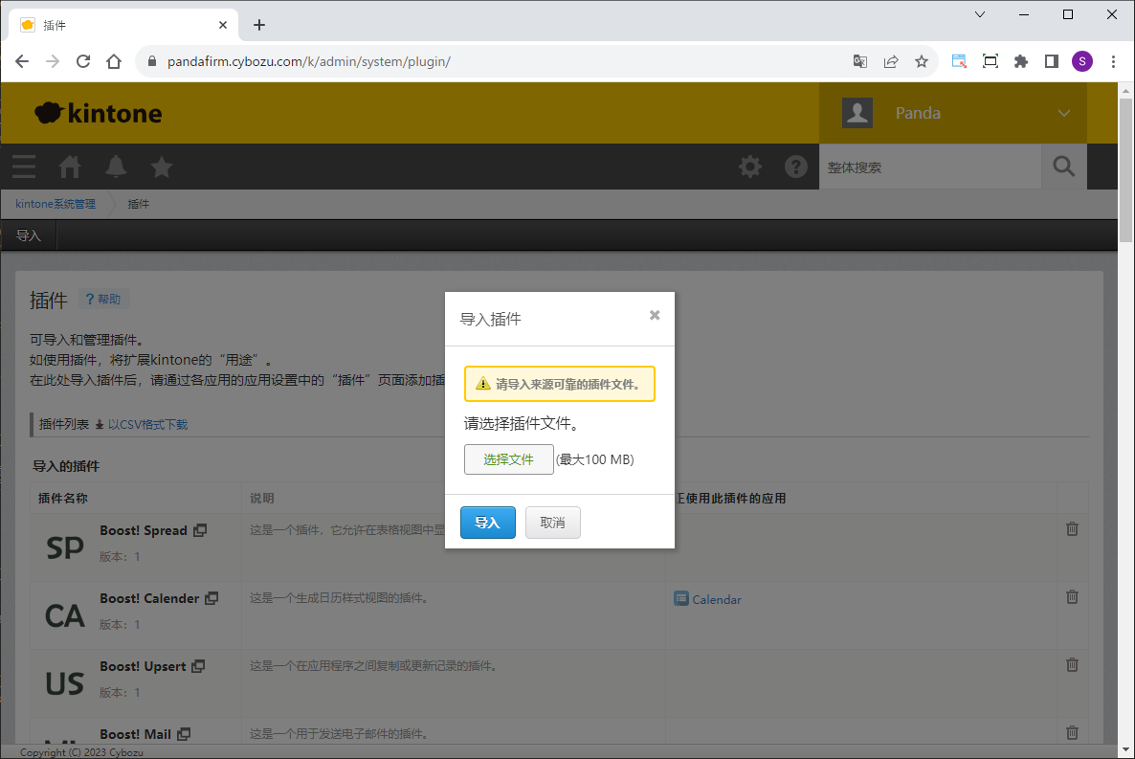This screenshot has height=759, width=1135.
Task: Delete the Boost! Calender plugin with the trash icon
Action: 1072,597
